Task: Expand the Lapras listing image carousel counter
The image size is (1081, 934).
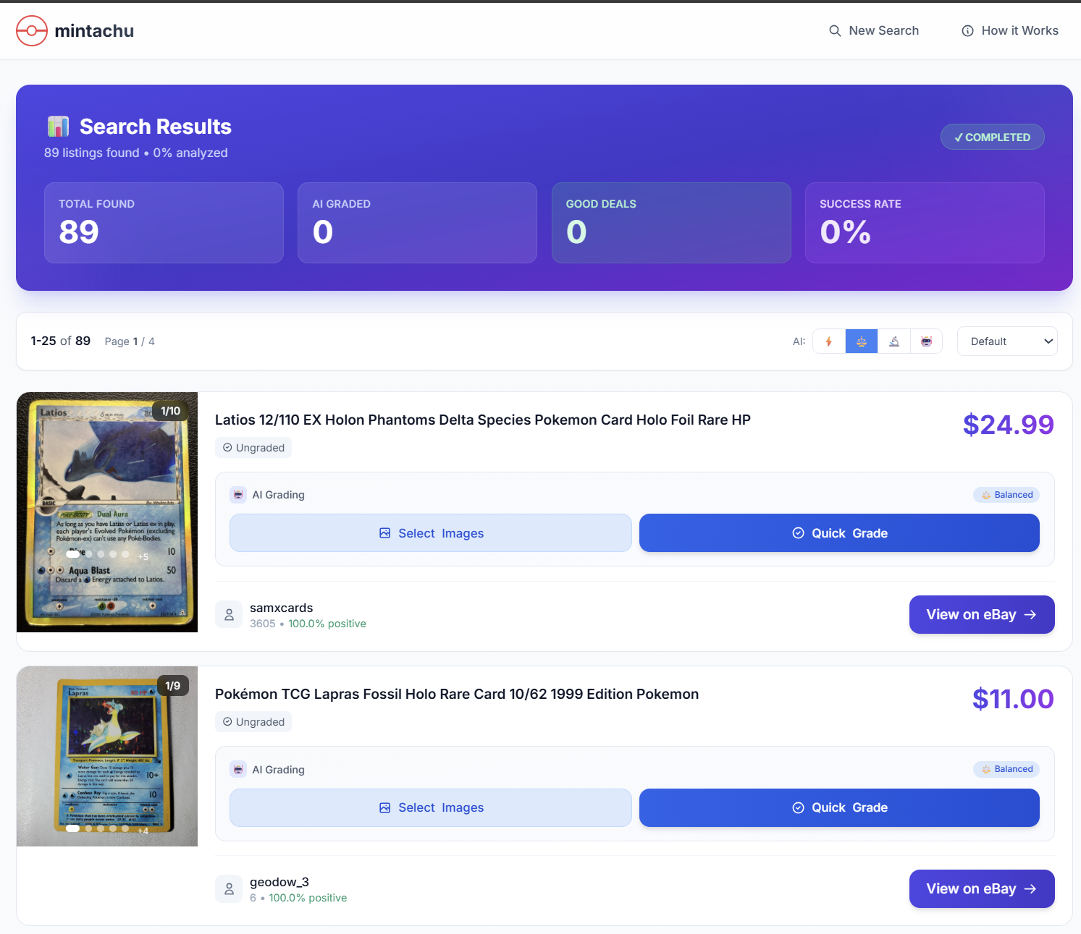Action: [x=173, y=684]
